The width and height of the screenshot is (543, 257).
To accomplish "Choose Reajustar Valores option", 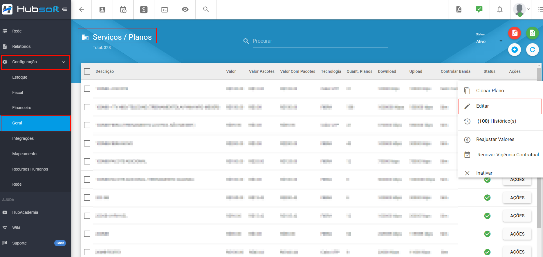I will pos(501,140).
